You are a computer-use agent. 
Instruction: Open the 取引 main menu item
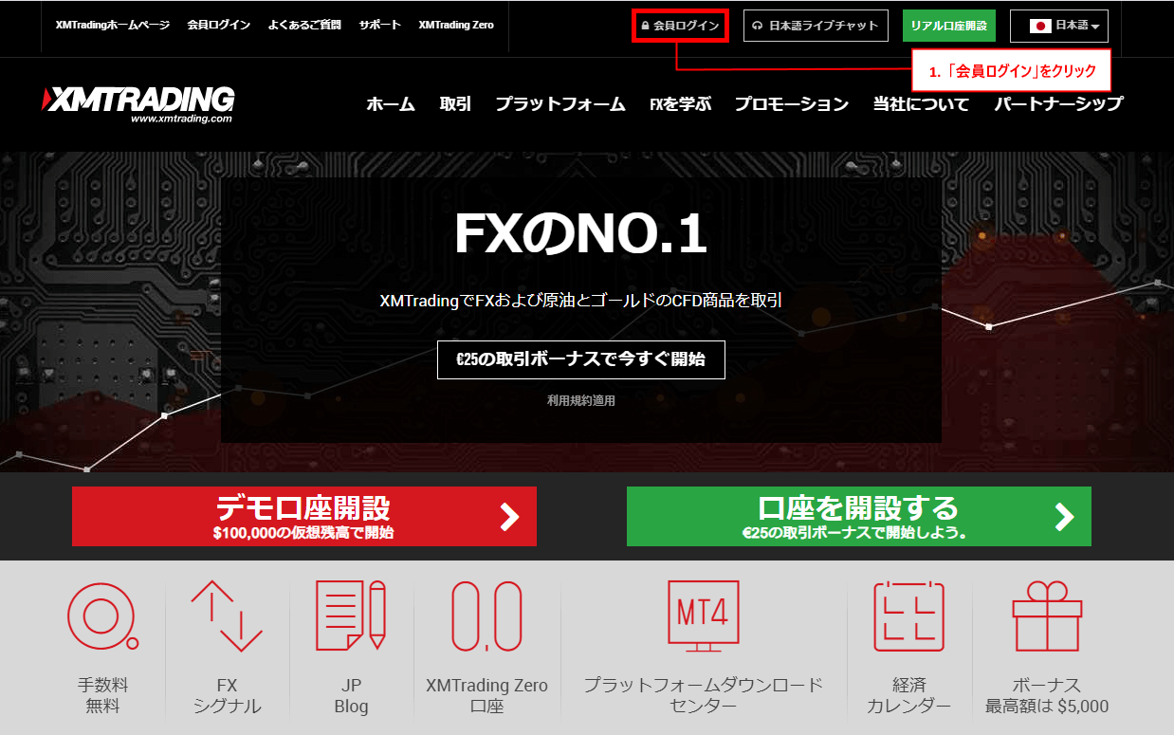[455, 104]
